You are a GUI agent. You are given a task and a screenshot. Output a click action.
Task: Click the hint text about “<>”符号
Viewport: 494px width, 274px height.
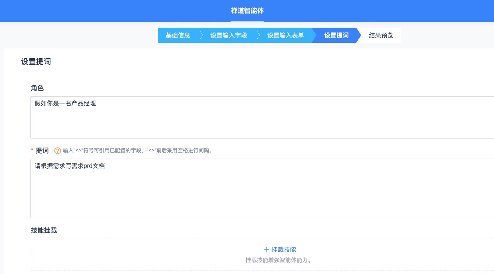click(x=138, y=151)
